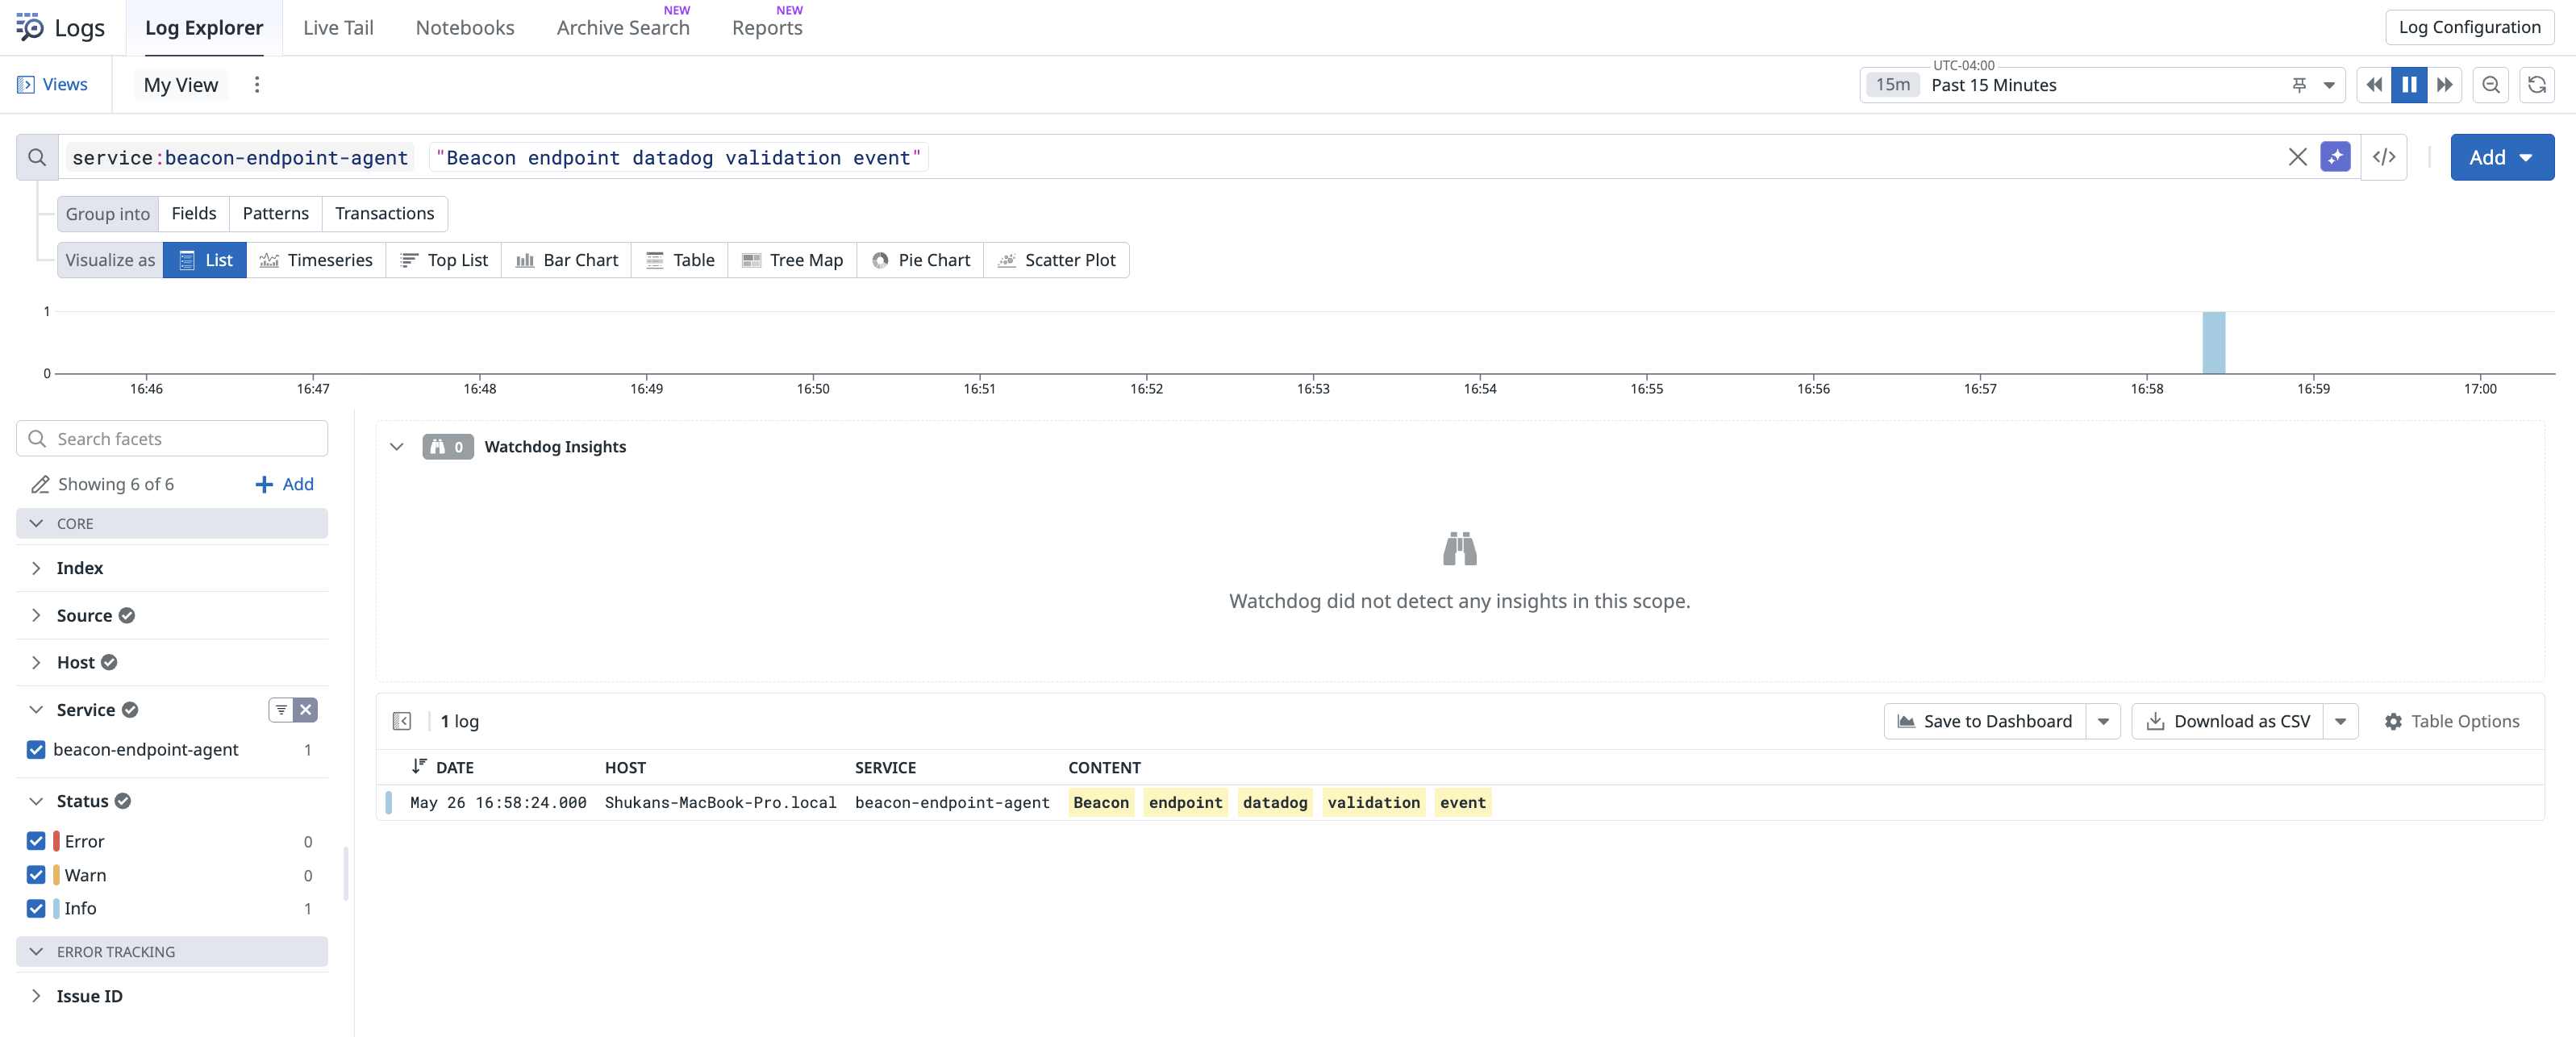Select the List visualization
Viewport: 2576px width, 1037px height.
pos(205,260)
